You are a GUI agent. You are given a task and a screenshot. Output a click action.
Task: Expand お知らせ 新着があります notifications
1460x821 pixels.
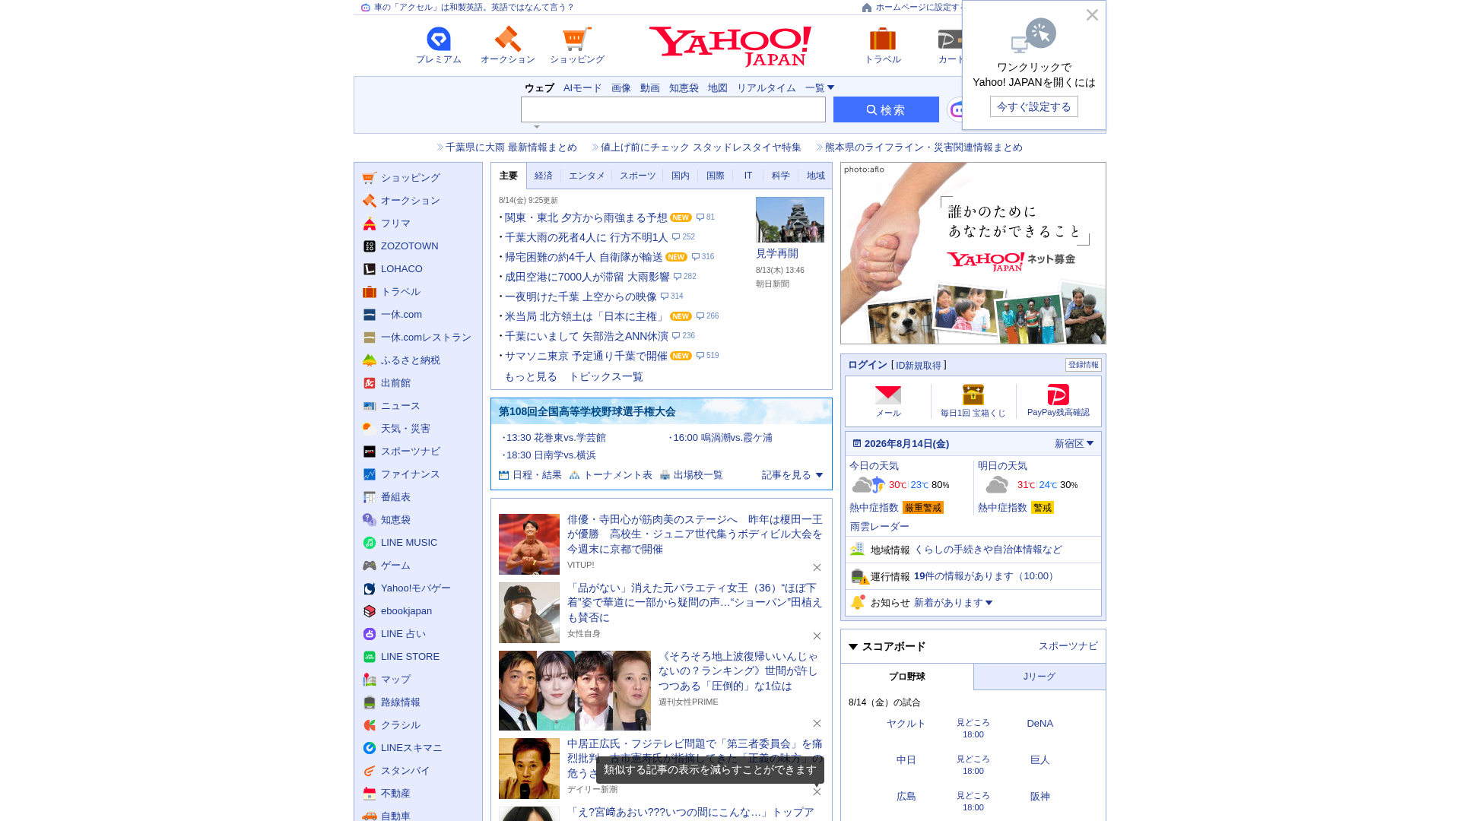coord(953,603)
